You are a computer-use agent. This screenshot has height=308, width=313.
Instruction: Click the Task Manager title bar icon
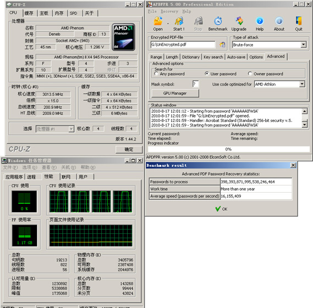(x=4, y=160)
